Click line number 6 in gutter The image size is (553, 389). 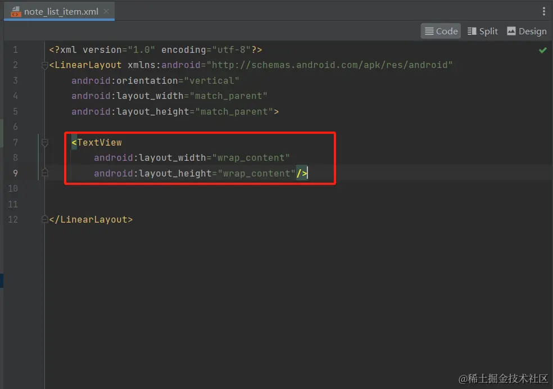coord(15,126)
